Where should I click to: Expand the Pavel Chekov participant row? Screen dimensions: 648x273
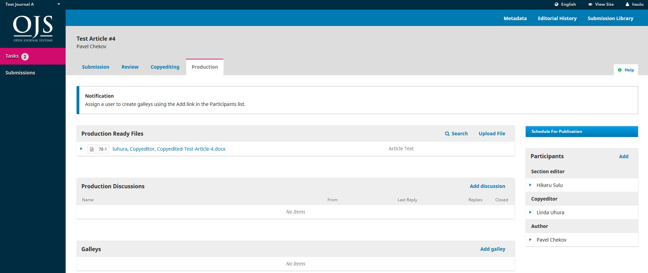[x=530, y=240]
